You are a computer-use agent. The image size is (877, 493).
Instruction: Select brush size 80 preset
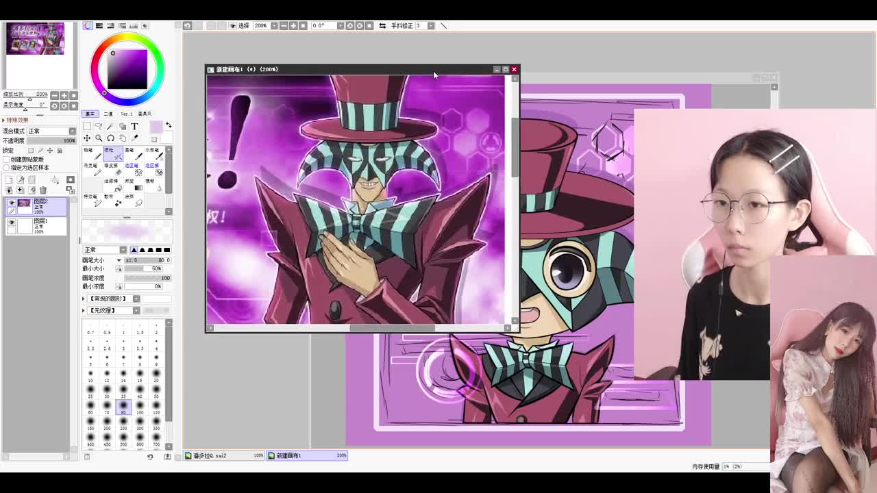coord(123,408)
